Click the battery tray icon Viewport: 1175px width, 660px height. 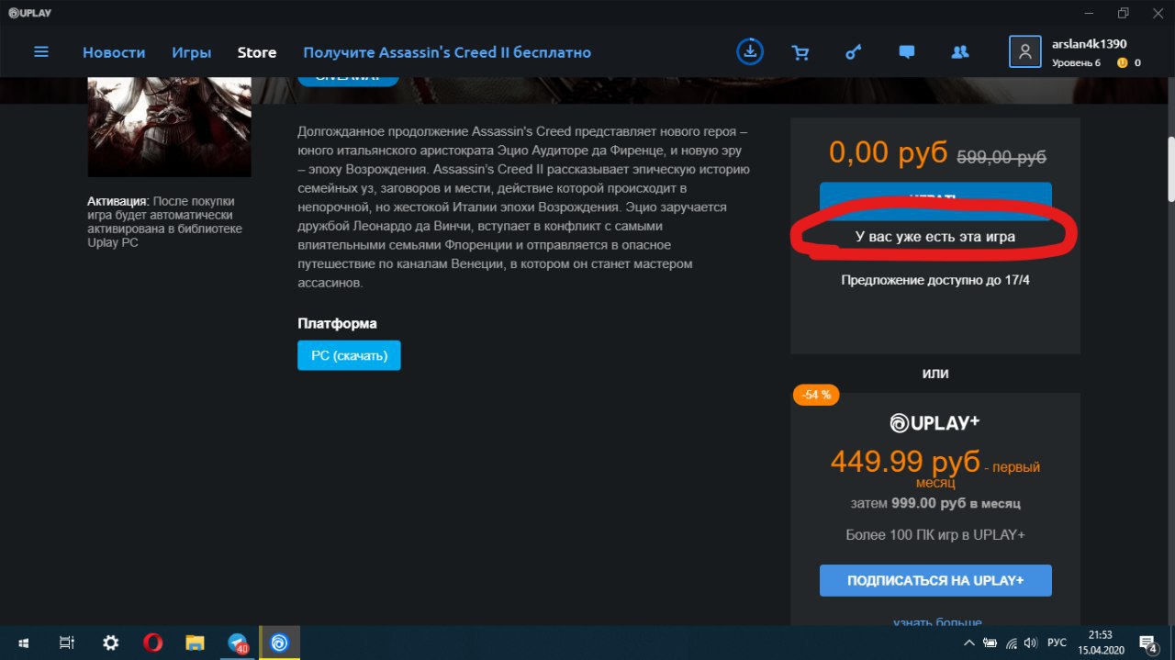point(990,643)
